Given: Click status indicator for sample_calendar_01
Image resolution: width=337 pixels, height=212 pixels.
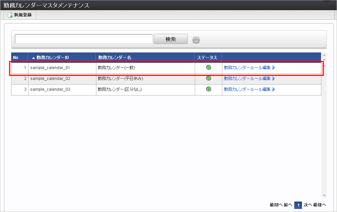Looking at the screenshot, I should pyautogui.click(x=208, y=67).
